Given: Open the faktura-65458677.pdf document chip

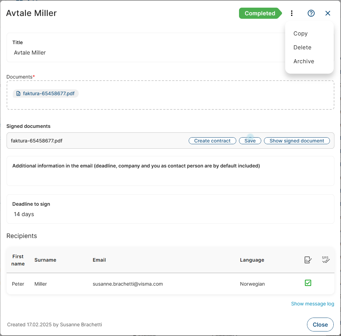Looking at the screenshot, I should pos(49,93).
